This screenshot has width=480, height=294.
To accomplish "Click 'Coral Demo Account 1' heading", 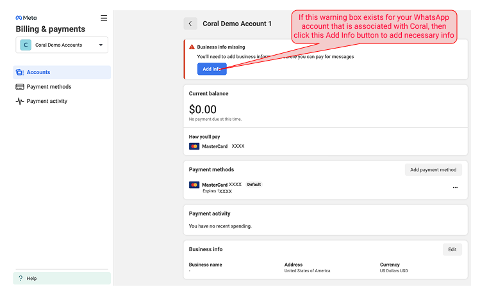I will pos(237,24).
